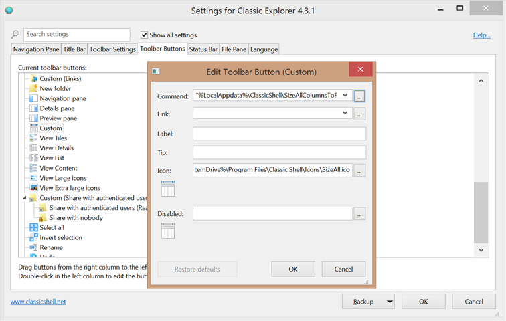Image resolution: width=506 pixels, height=321 pixels.
Task: Browse for Command file with ellipsis button
Action: click(x=359, y=96)
